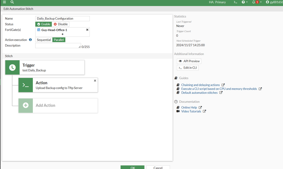Screen dimensions: 283x169
Task: Open the Video Tutorials link
Action: [x=191, y=111]
